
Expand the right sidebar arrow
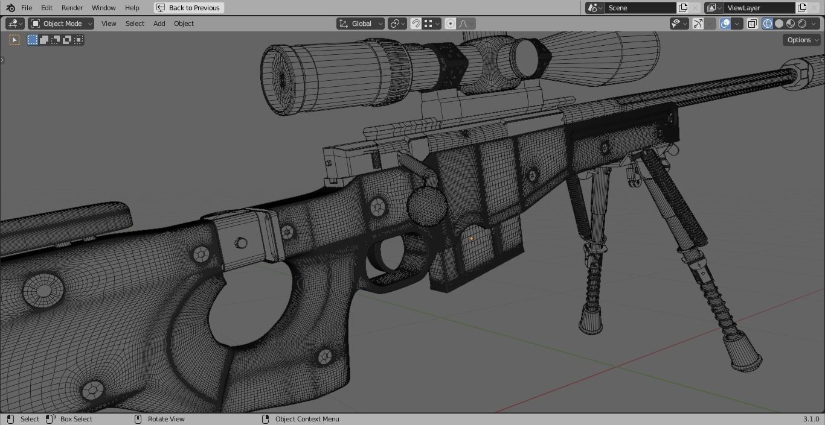point(823,60)
